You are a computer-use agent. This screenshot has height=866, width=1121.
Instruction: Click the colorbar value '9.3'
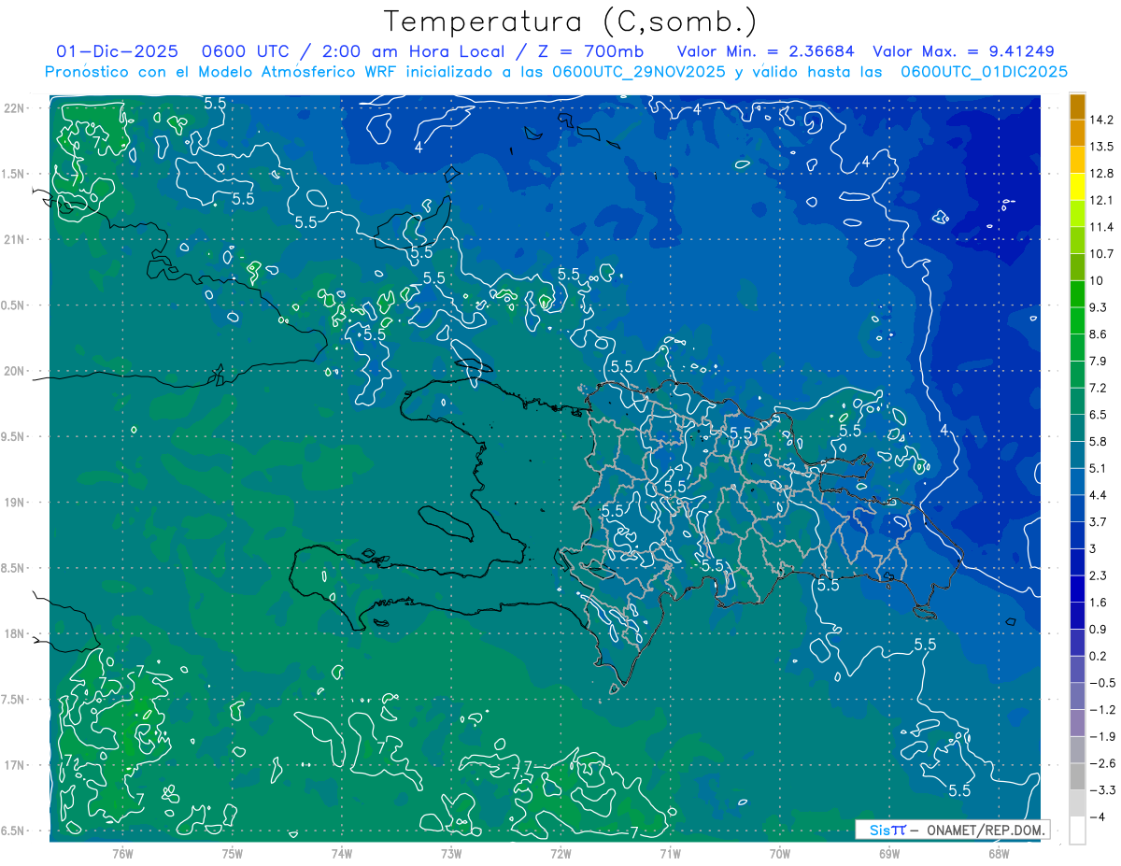[x=1100, y=307]
